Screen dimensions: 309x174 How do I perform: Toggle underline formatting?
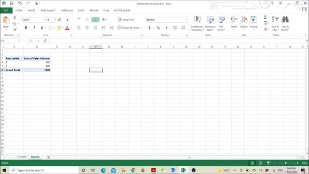pos(42,28)
